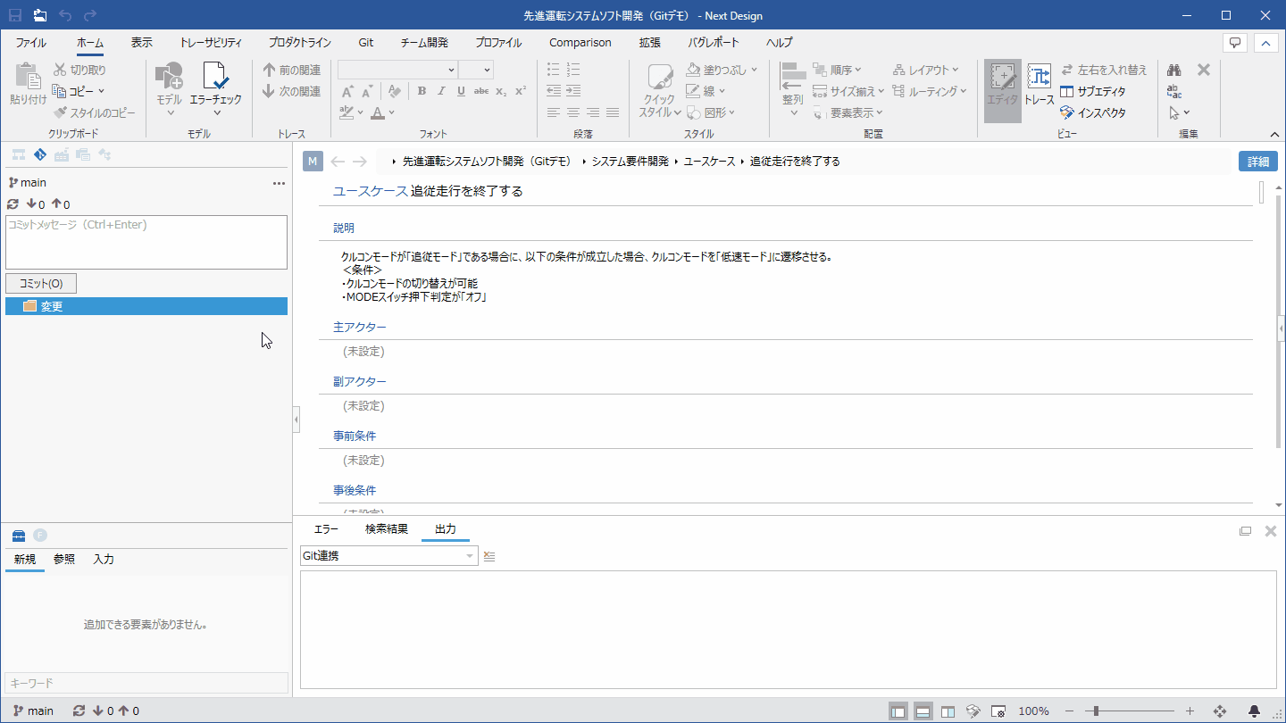Click the システム要件開発 breadcrumb link
Screen dimensions: 1286x723
tap(630, 162)
